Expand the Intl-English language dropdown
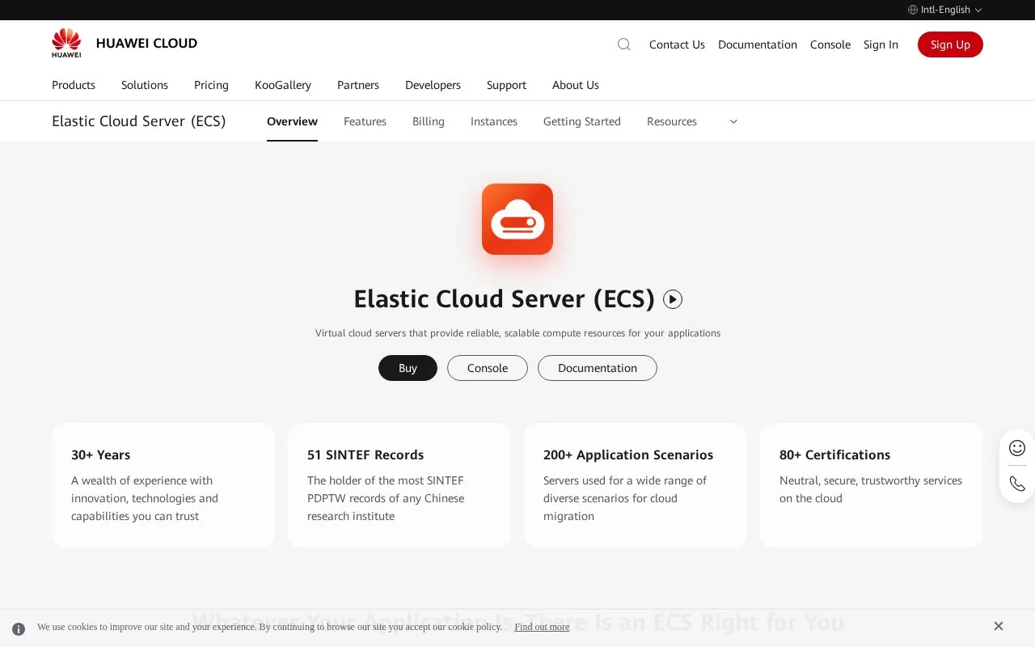The width and height of the screenshot is (1035, 647). click(x=945, y=10)
